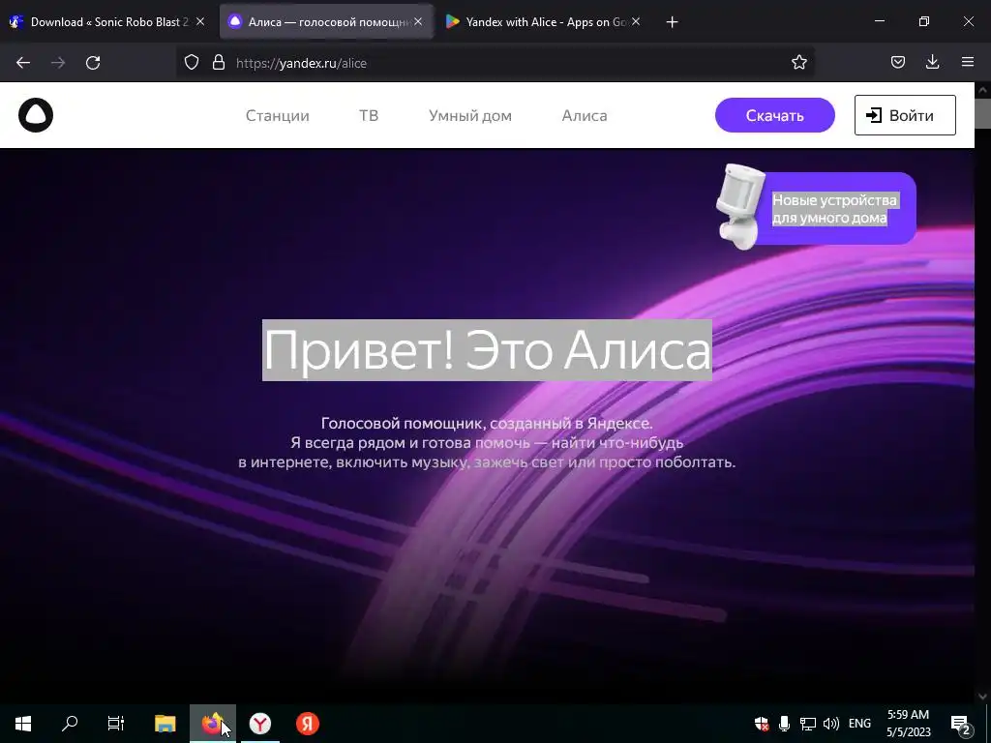991x743 pixels.
Task: Open the Станции menu item
Action: 278,116
